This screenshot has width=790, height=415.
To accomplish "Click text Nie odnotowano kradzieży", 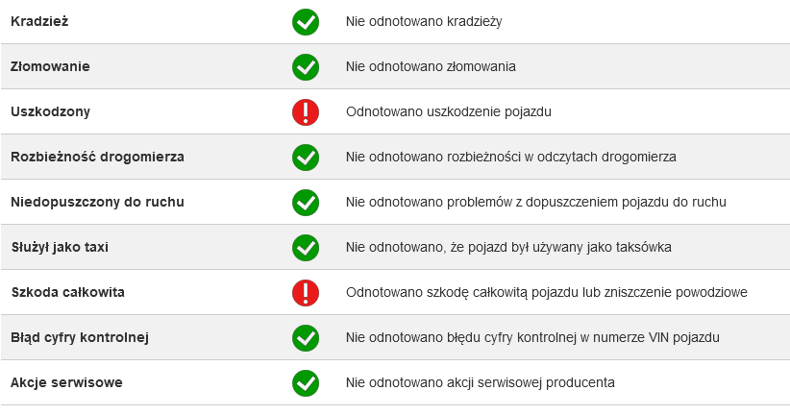I will [424, 22].
